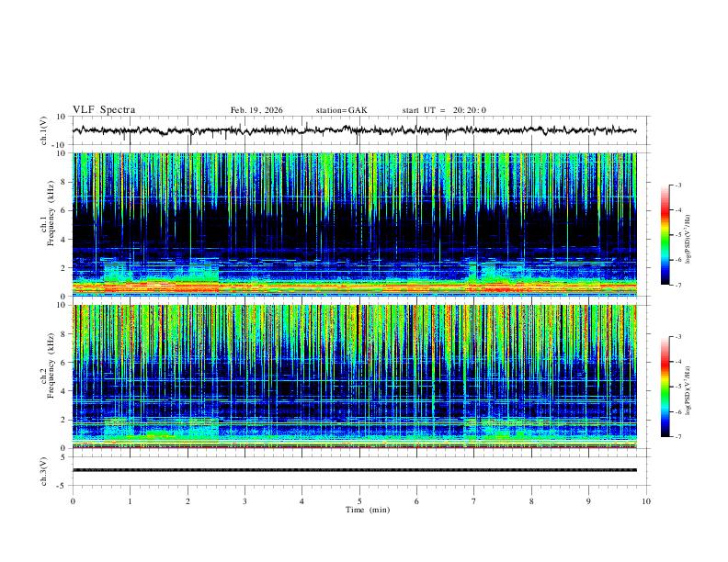728x562 pixels.
Task: Click the "ch.3(V)" axis label
Action: 44,472
